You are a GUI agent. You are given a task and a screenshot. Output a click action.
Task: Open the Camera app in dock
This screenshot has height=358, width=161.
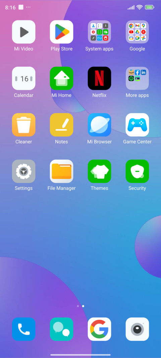click(x=137, y=329)
